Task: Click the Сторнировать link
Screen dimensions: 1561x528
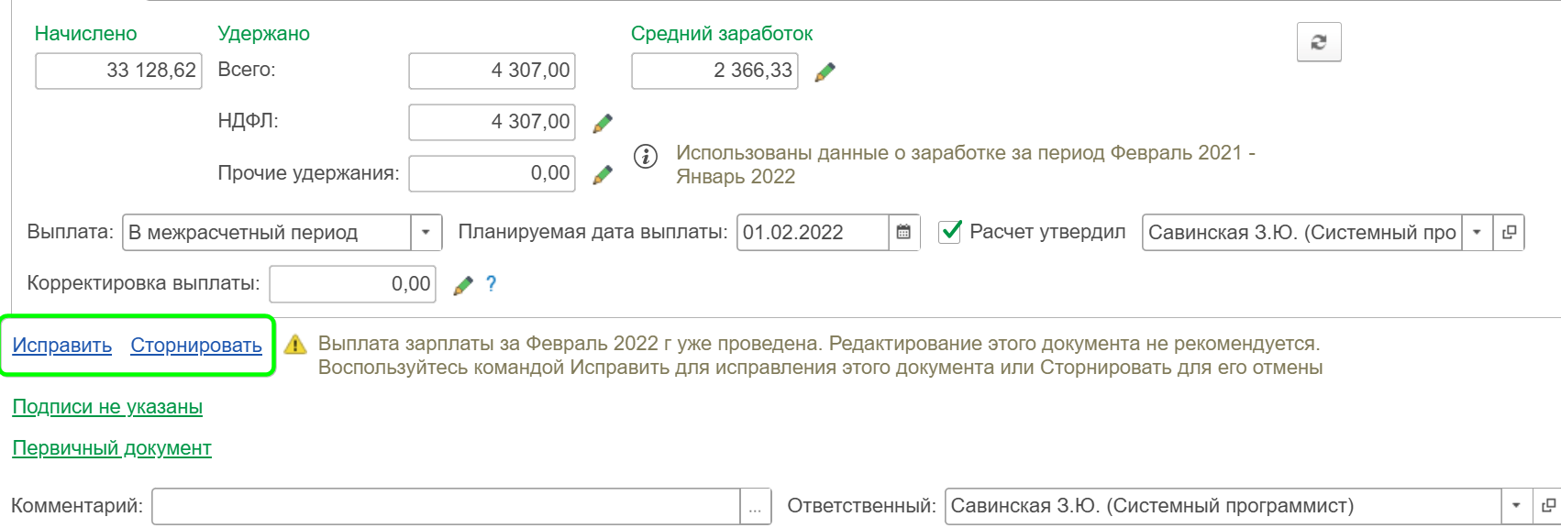Action: (x=195, y=348)
